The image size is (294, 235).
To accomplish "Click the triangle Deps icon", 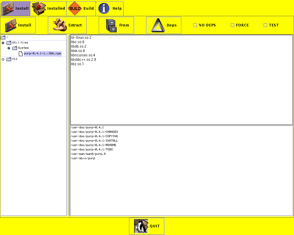I will [158, 25].
